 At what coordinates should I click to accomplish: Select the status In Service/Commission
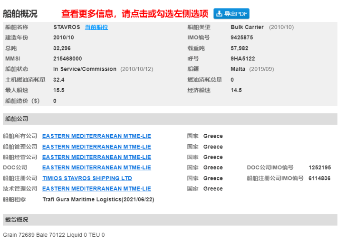tap(85, 69)
